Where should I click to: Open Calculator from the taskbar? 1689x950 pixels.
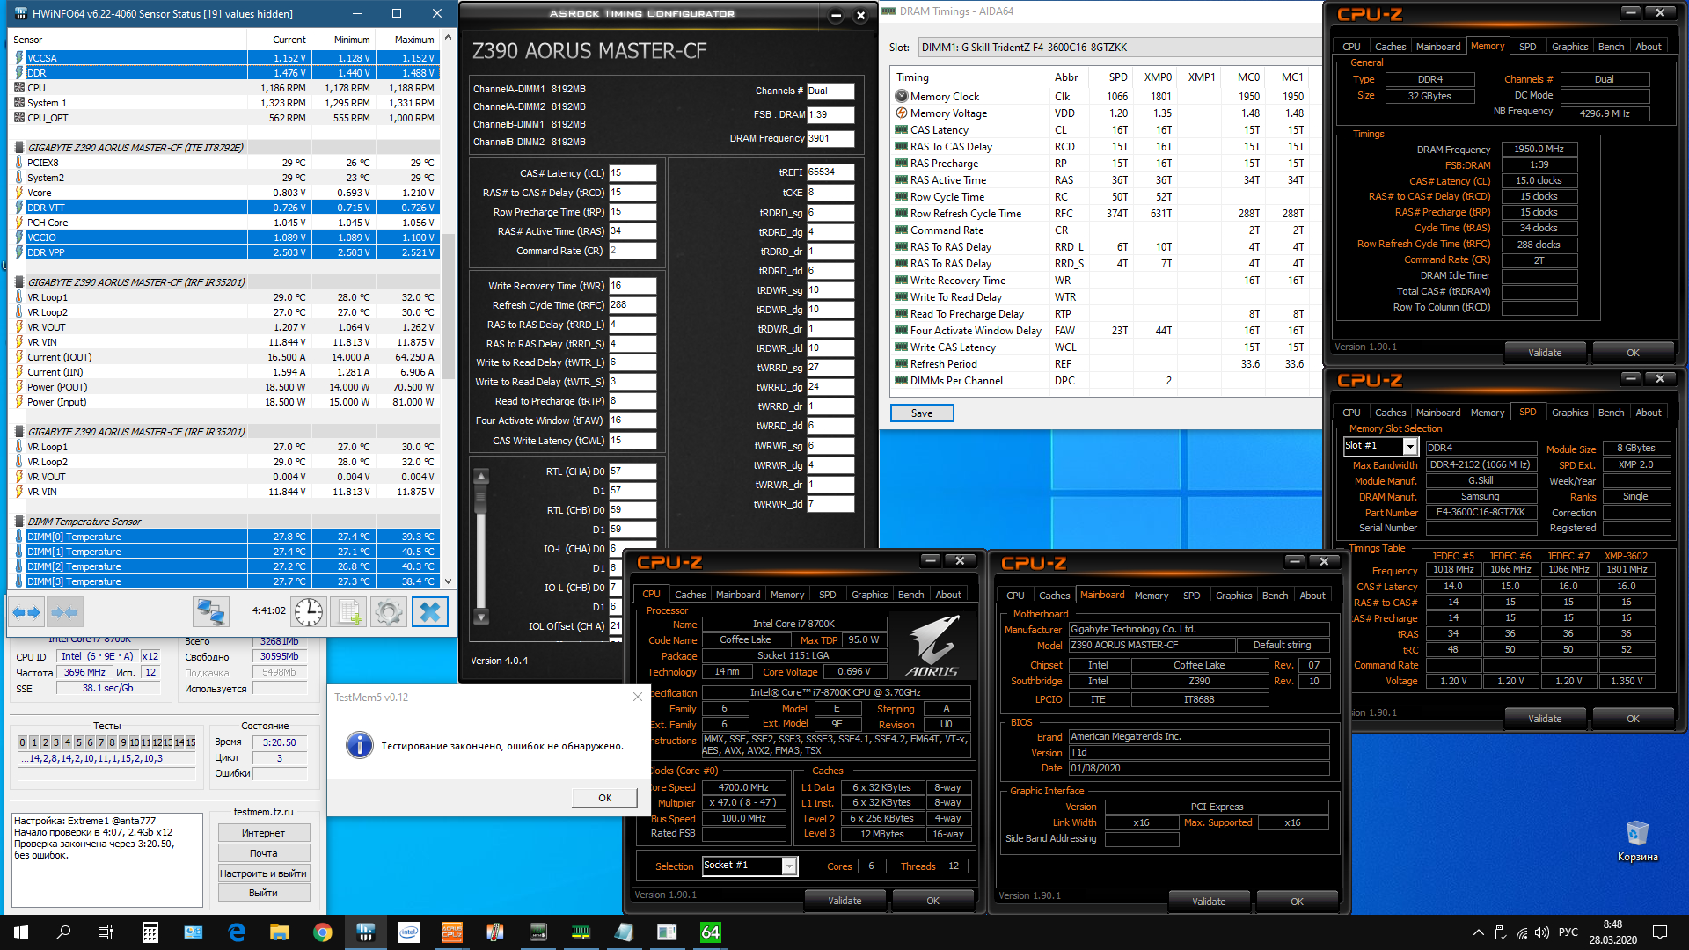(x=150, y=932)
